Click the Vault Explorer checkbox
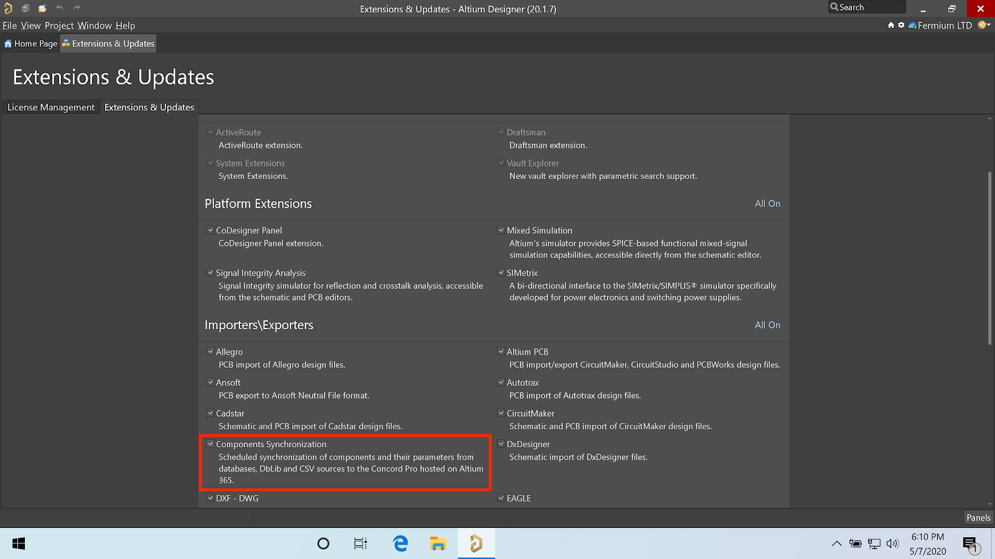Viewport: 995px width, 559px height. point(501,163)
